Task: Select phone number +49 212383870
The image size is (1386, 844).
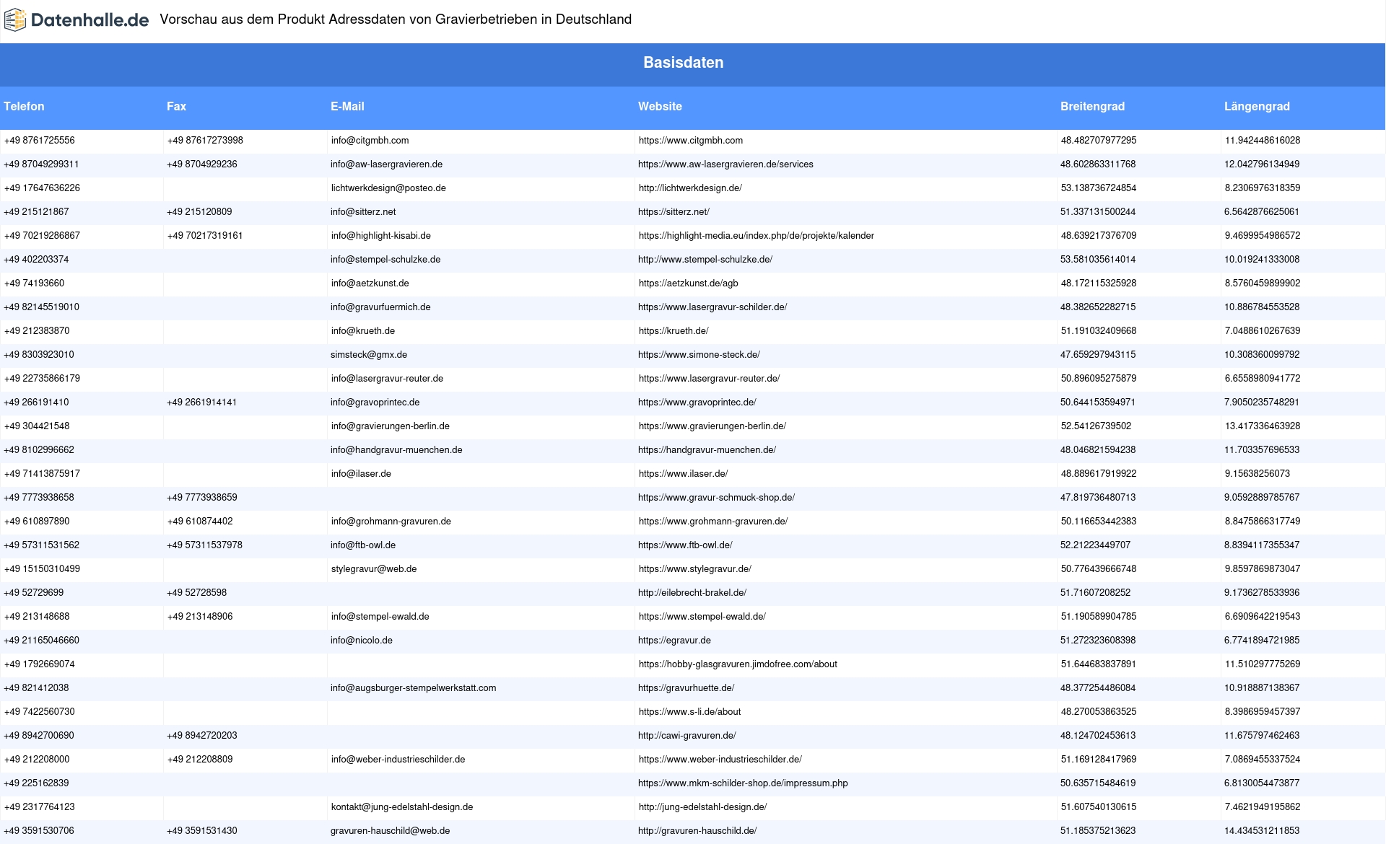Action: (x=37, y=331)
